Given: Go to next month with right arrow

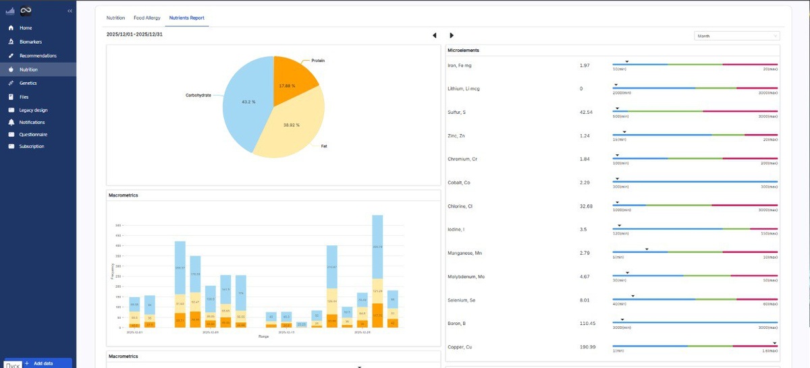Looking at the screenshot, I should point(451,35).
